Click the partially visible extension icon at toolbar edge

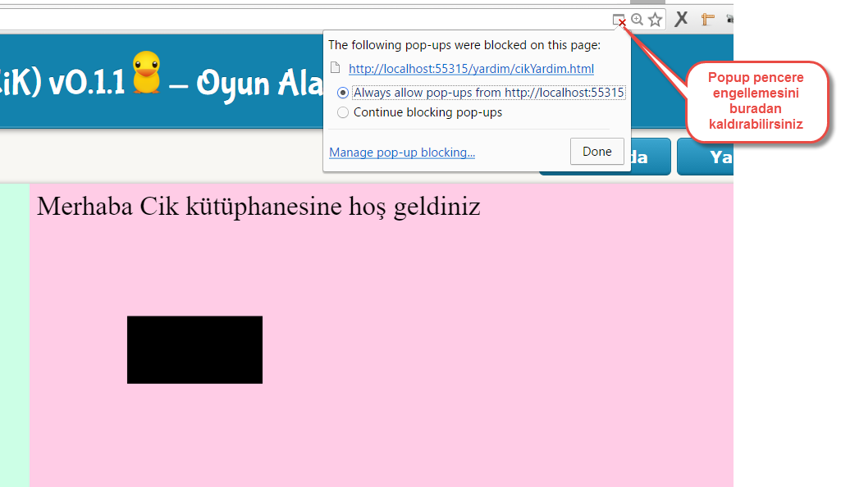coord(729,20)
